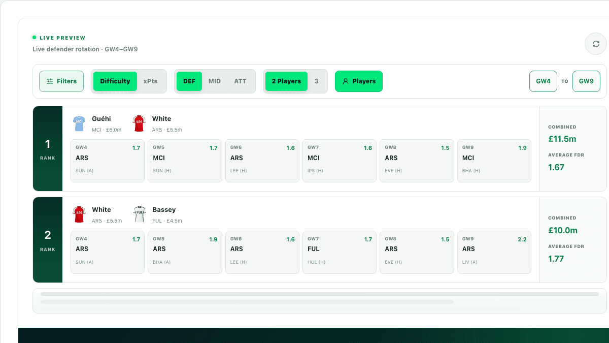The height and width of the screenshot is (343, 609).
Task: Open rank 1 GW5 MCI fixture card
Action: tap(185, 161)
